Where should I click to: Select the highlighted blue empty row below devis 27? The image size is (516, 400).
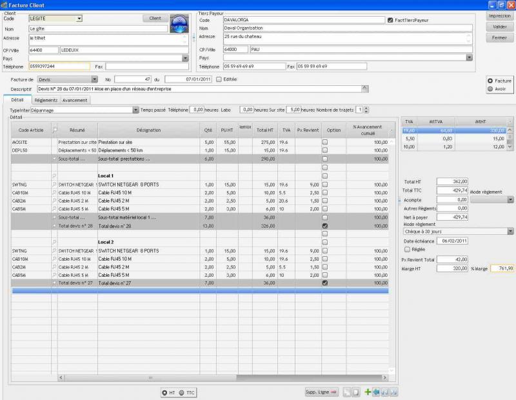tap(200, 291)
